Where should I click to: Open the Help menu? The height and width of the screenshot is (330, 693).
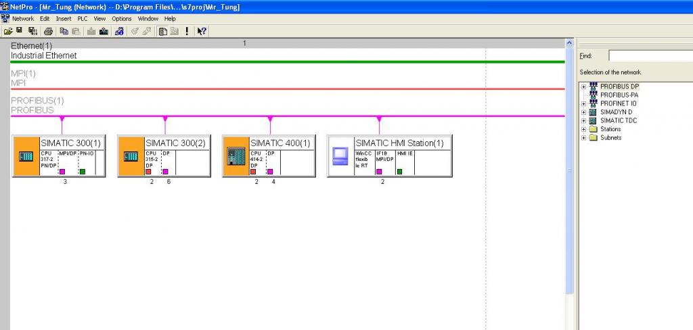pyautogui.click(x=170, y=18)
